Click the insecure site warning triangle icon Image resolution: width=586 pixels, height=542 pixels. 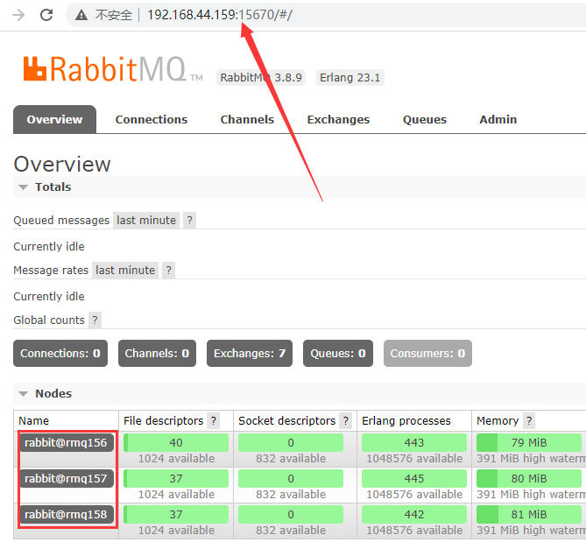(x=81, y=15)
